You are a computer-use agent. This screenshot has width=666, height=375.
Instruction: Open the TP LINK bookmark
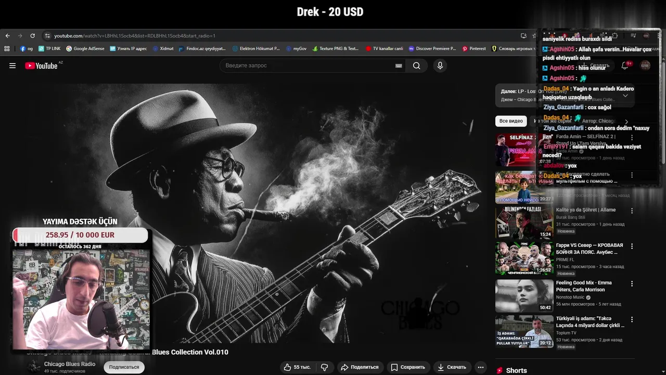pos(49,48)
